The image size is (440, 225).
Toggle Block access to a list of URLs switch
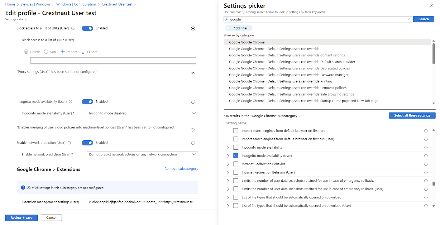[x=87, y=28]
